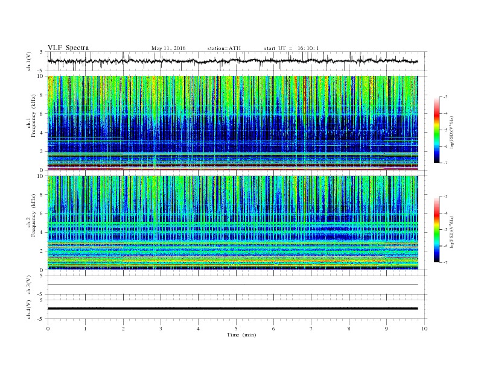478x369 pixels.
Task: Click the upper 'log(PSD)(V²/Hz)' colorbar label
Action: (451, 133)
